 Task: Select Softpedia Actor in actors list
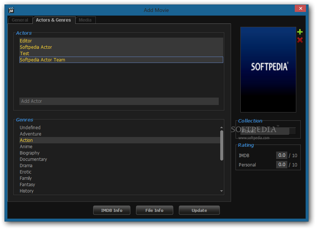(121, 47)
